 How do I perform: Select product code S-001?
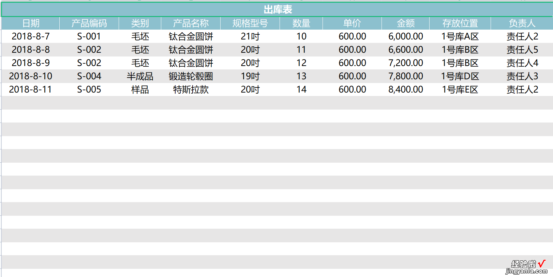[89, 36]
